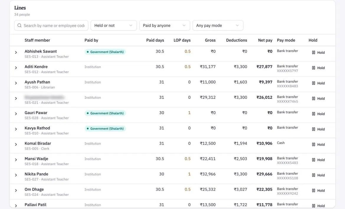The image size is (345, 209).
Task: Click Government (Shalarth) badge for Abhishek Sawant
Action: click(105, 52)
